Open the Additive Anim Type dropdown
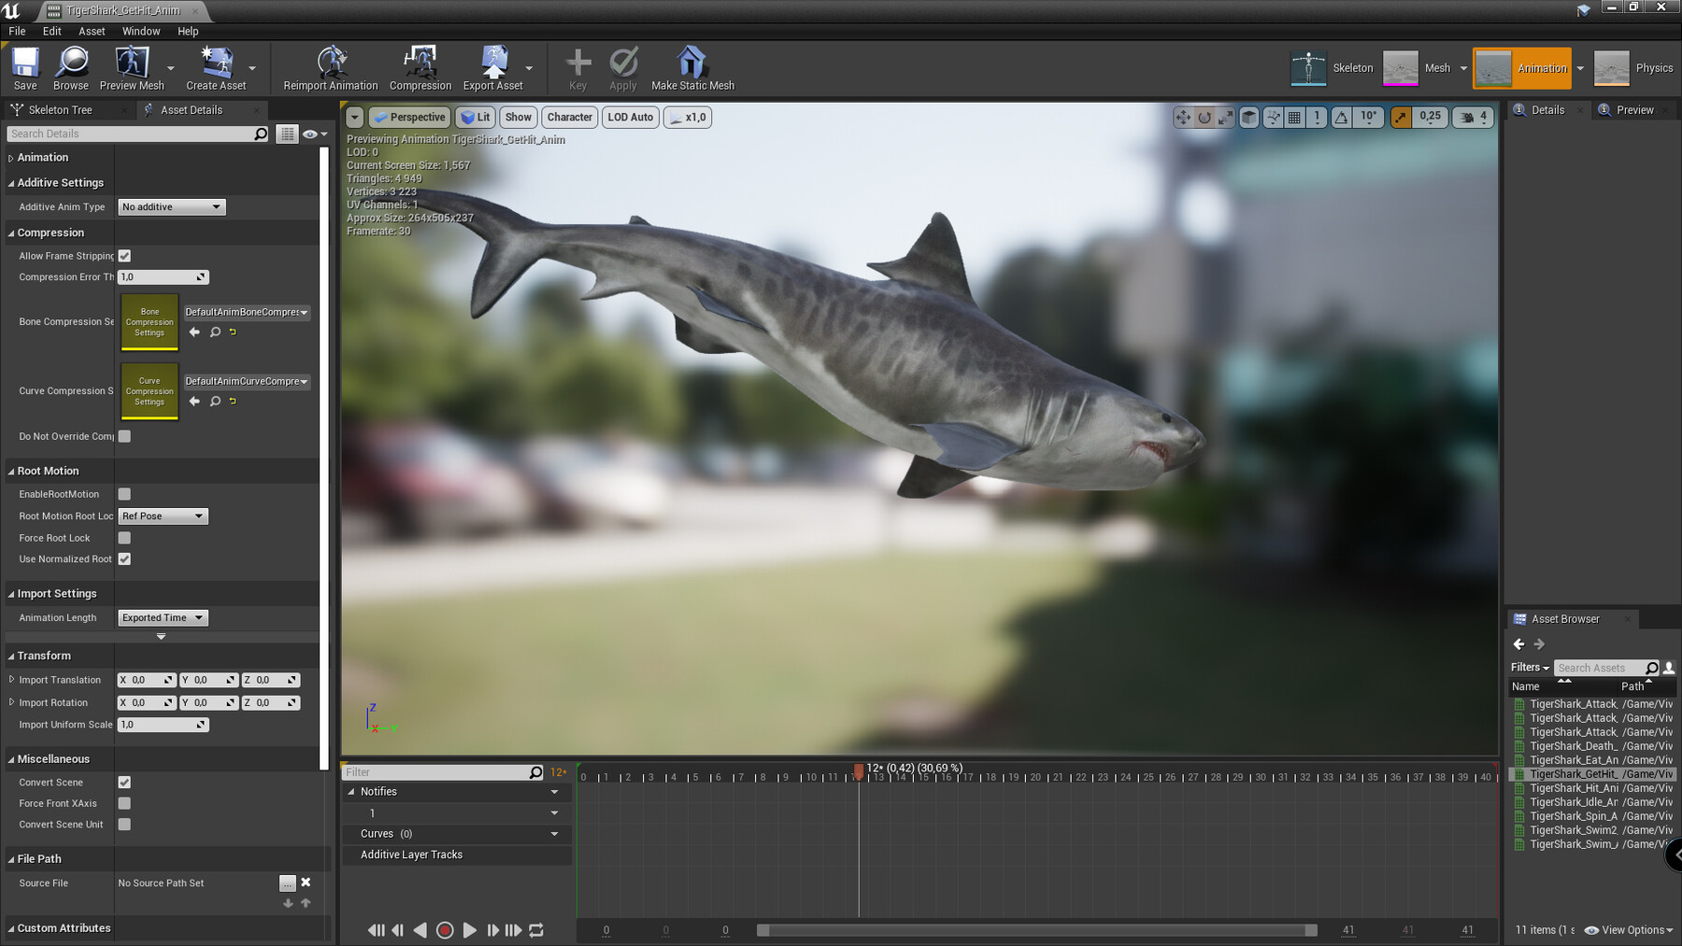 [x=171, y=206]
